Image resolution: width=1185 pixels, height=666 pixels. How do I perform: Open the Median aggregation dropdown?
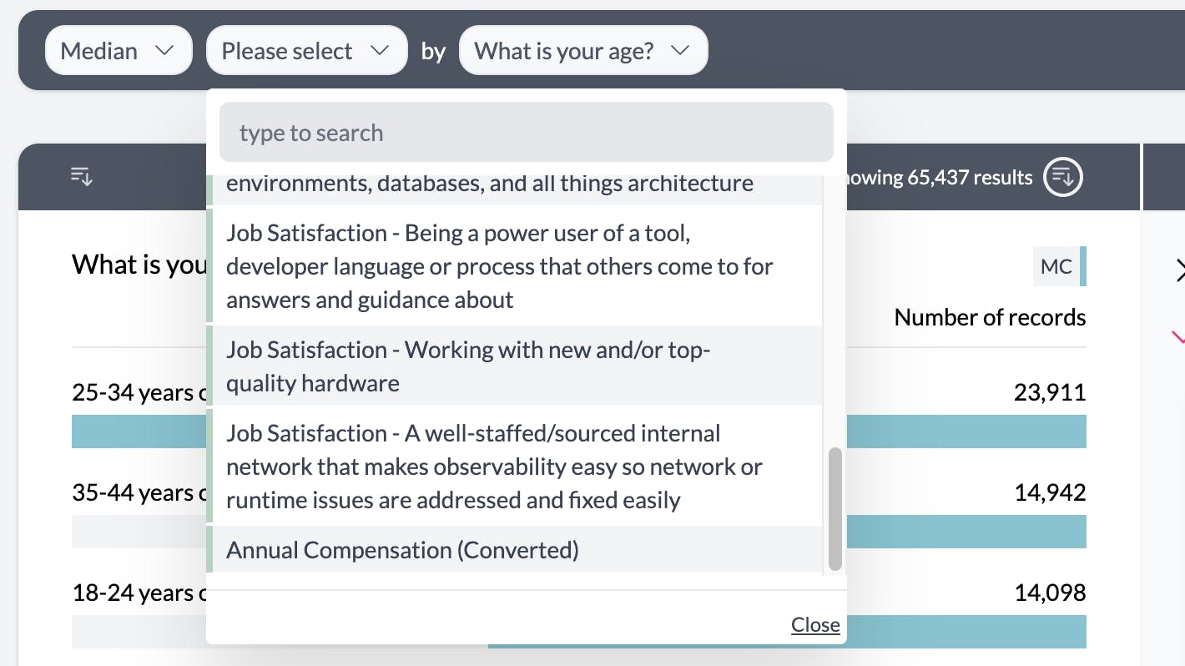pyautogui.click(x=118, y=51)
